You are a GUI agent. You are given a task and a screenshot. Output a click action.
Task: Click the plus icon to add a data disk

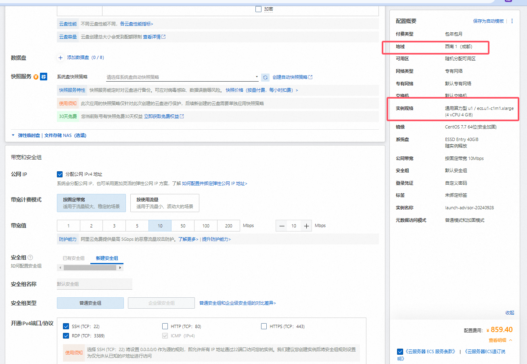(x=61, y=58)
